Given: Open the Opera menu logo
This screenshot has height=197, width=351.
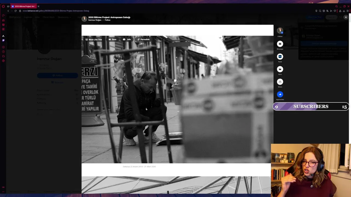Looking at the screenshot, I should point(3,6).
